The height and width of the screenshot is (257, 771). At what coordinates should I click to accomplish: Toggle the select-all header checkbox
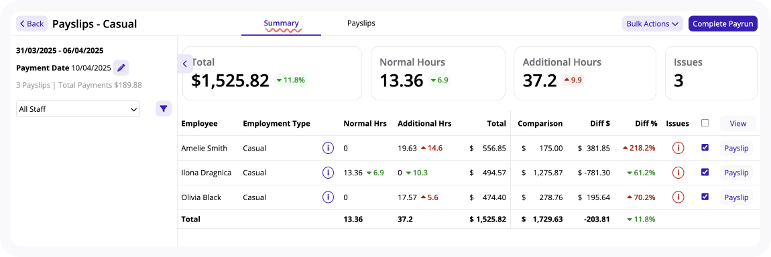pos(705,123)
